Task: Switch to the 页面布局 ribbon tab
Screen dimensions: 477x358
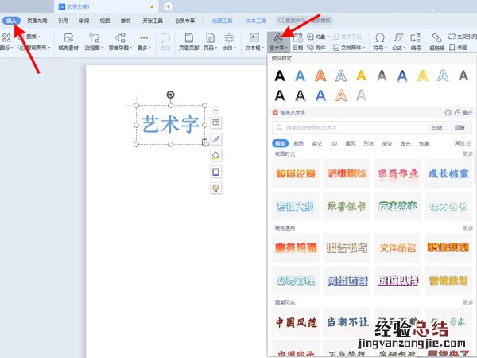Action: [x=37, y=19]
